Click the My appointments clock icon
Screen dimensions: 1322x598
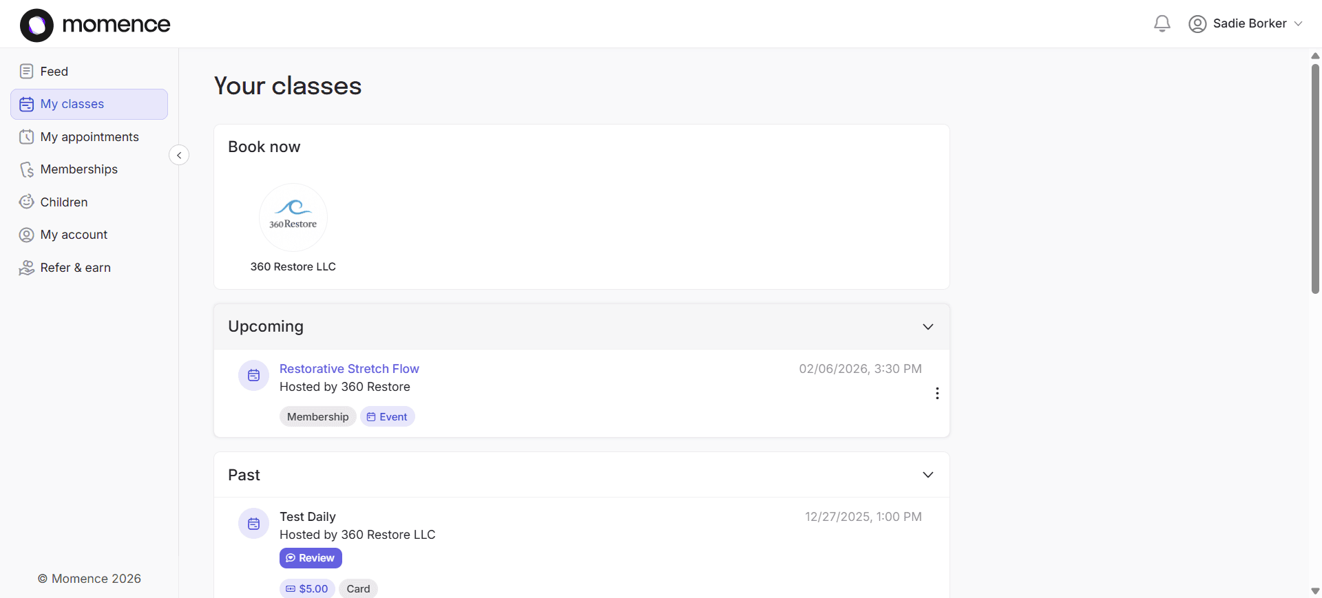click(x=26, y=137)
